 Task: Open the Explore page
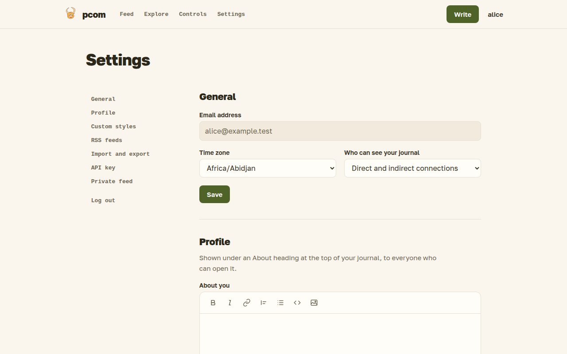click(156, 14)
